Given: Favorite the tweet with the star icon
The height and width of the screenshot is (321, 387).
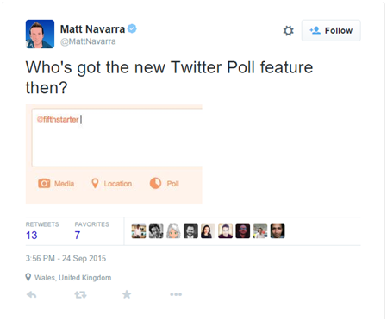Looking at the screenshot, I should 127,294.
